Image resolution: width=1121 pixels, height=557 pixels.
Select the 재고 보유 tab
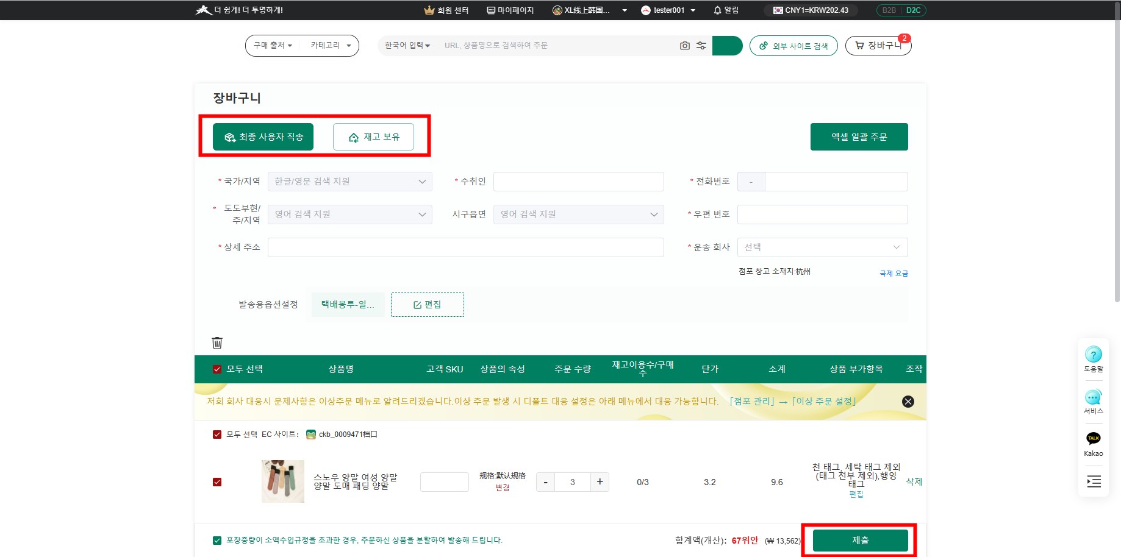click(x=373, y=137)
